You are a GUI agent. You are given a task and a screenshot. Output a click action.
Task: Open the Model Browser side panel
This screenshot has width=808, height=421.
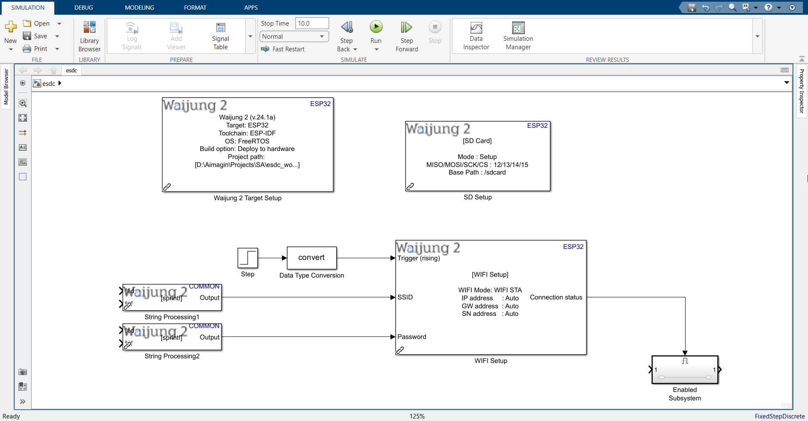tap(6, 87)
